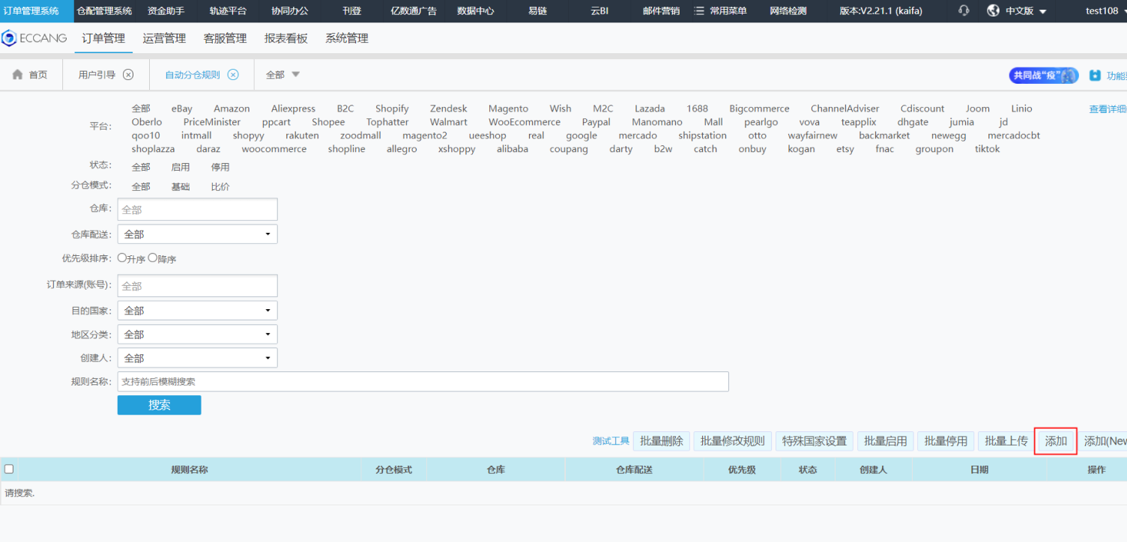Image resolution: width=1127 pixels, height=542 pixels.
Task: Click the 规则名称 column header
Action: (x=190, y=469)
